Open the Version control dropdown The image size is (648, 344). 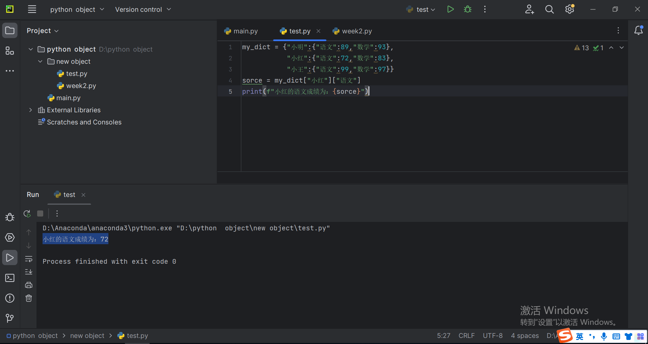(x=143, y=9)
